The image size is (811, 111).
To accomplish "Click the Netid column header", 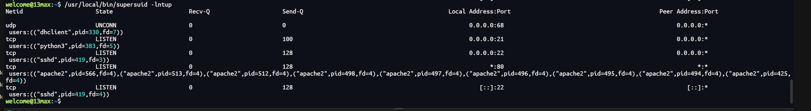I will point(14,11).
